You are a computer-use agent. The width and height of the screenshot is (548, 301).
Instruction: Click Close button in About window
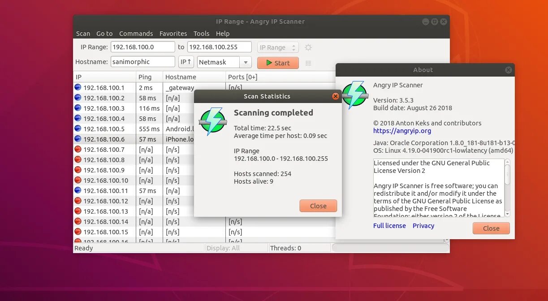click(x=491, y=228)
